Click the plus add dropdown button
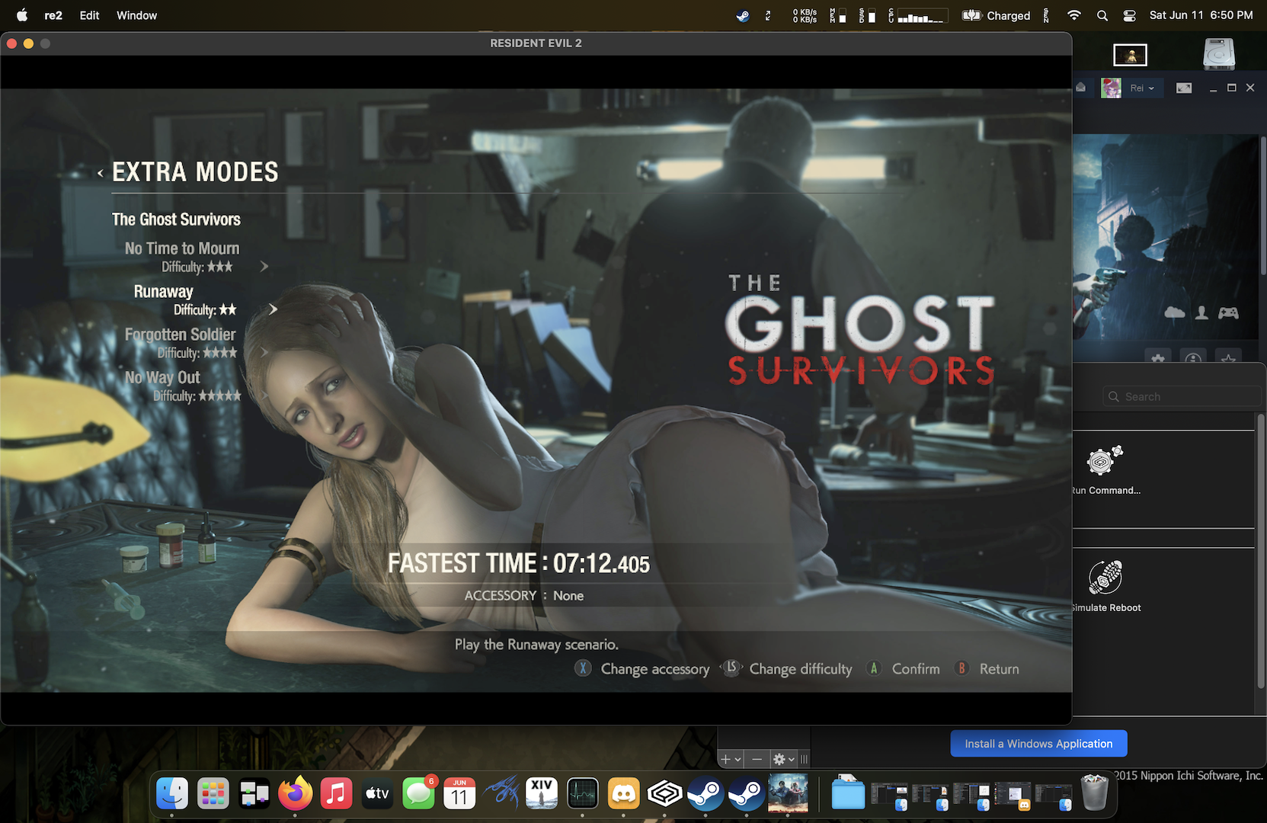The width and height of the screenshot is (1267, 823). (x=731, y=759)
